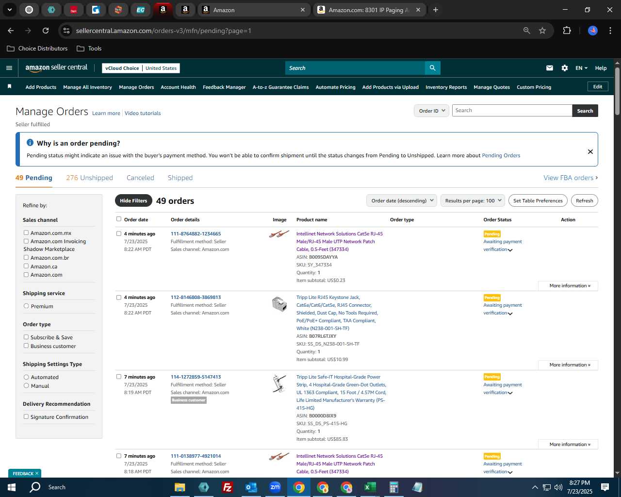
Task: Click the Cat5e patch cable thumbnail for order 111-8764882-1234665
Action: pyautogui.click(x=279, y=234)
